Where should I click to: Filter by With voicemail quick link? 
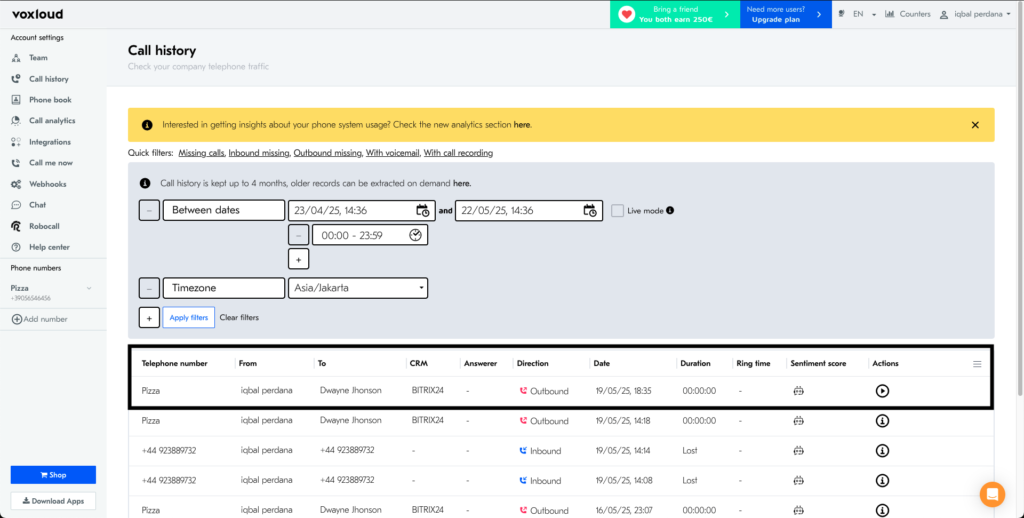(x=393, y=153)
